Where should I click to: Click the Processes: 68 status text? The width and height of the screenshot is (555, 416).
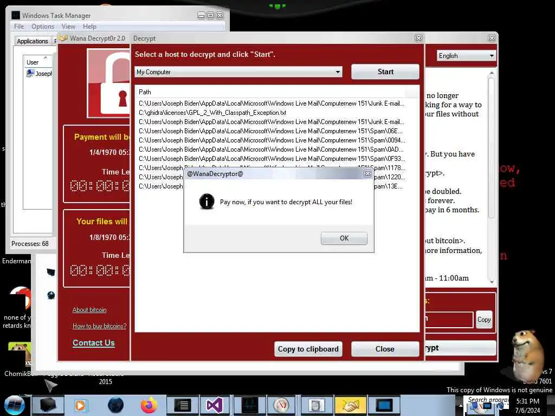pos(30,244)
